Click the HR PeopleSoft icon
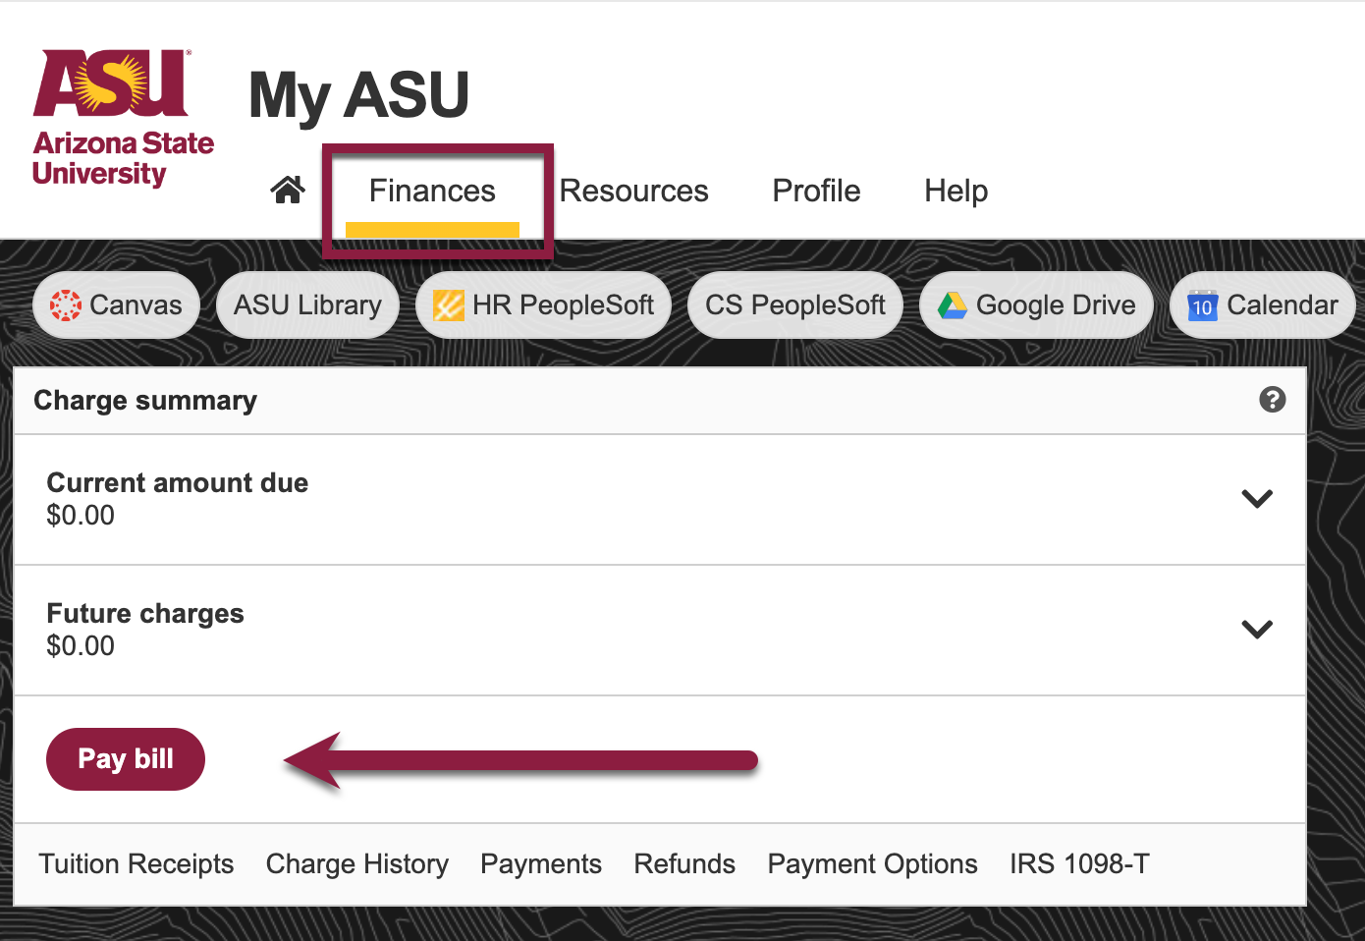The width and height of the screenshot is (1365, 941). point(449,305)
